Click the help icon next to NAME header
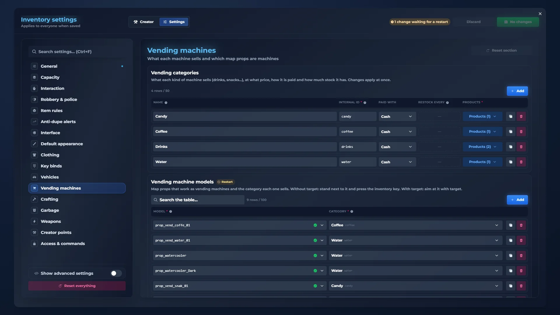 166,103
